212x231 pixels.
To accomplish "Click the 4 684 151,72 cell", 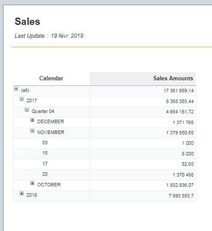I will pyautogui.click(x=180, y=112).
